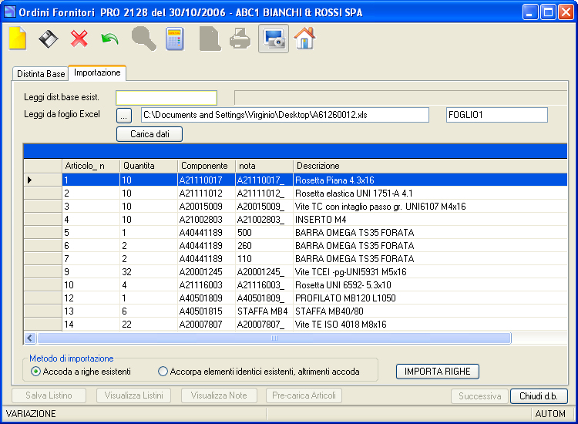Select 'Accoda a righe esistenti' radio option

pos(35,372)
